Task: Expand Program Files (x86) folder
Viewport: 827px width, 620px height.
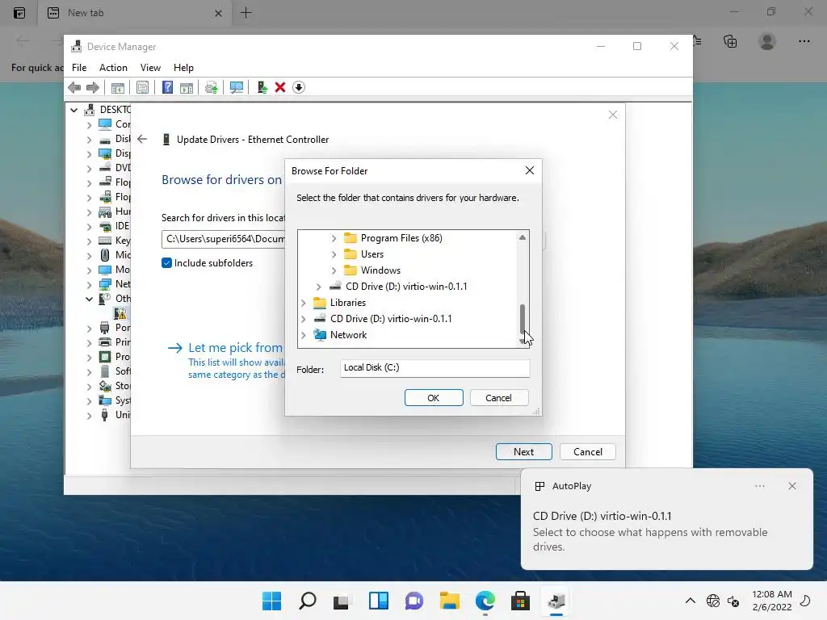Action: click(x=334, y=238)
